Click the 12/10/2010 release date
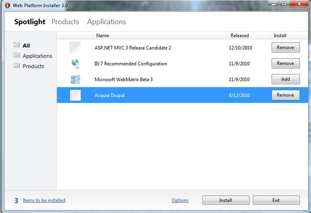Viewport: 311px width, 213px height. pos(240,48)
